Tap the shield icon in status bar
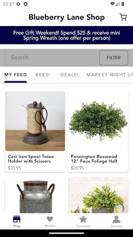This screenshot has height=237, width=133. (26, 4)
